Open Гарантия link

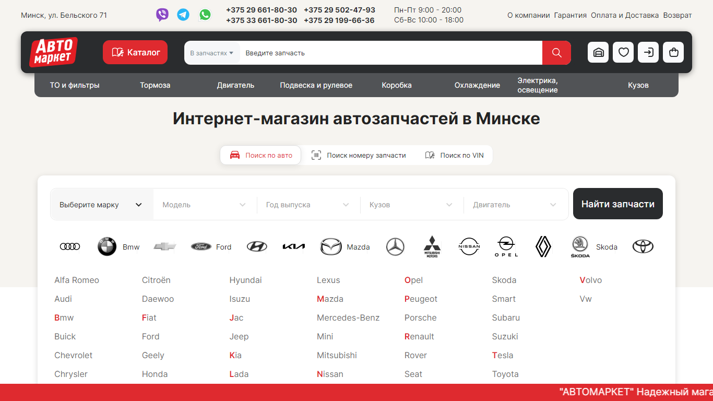[x=571, y=15]
